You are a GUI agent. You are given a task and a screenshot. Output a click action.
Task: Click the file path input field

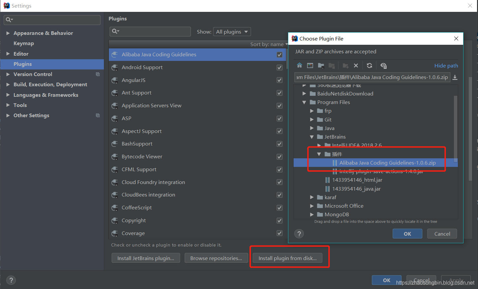[x=372, y=77]
